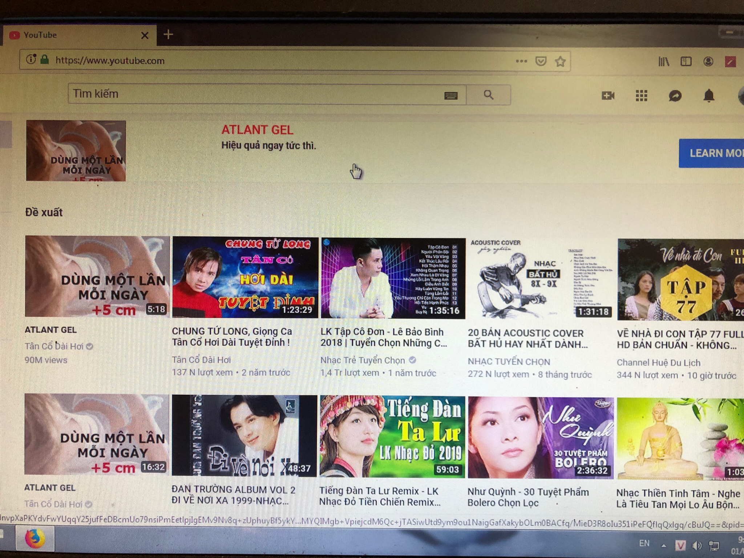Select the YouTube browser tab
Viewport: 744px width, 558px height.
[79, 35]
